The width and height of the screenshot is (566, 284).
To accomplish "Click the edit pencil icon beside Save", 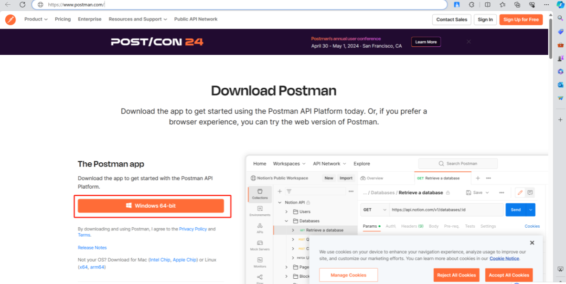I will coord(520,192).
